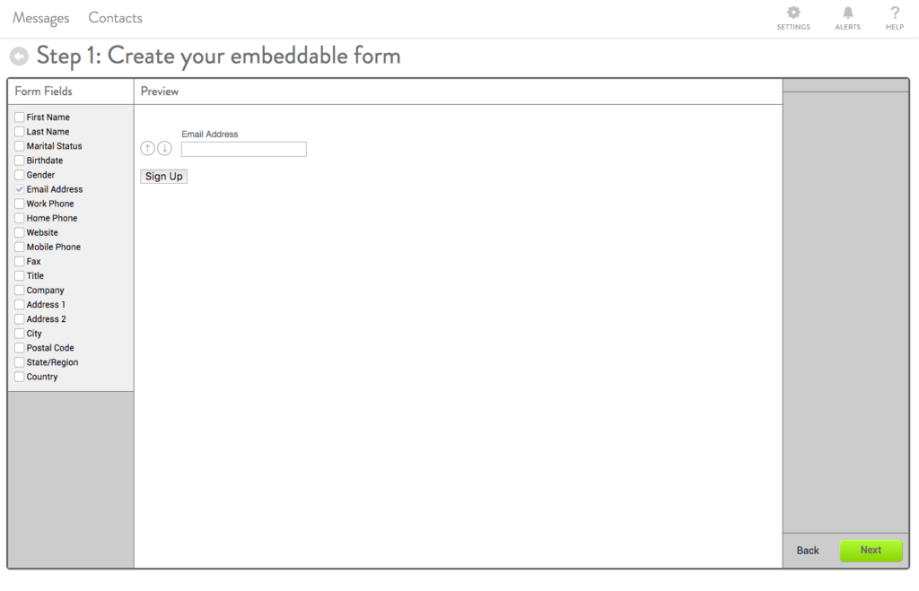
Task: Click the back arrow beside Step 1
Action: tap(18, 56)
